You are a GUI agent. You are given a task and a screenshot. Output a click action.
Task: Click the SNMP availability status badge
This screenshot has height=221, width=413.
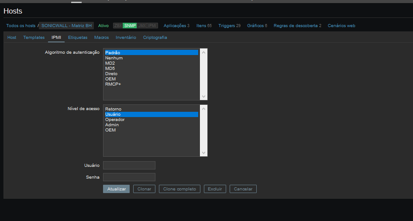pos(130,26)
